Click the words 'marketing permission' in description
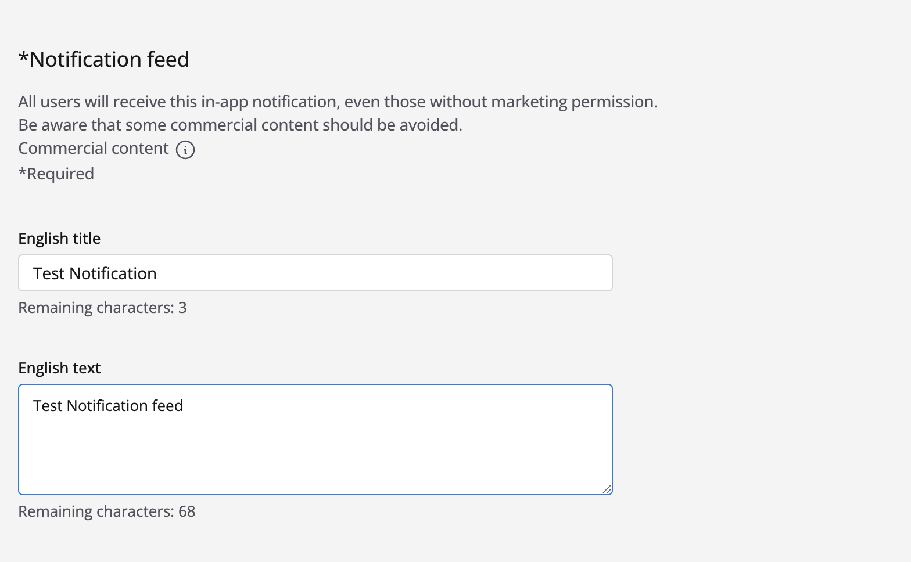This screenshot has height=562, width=911. point(574,102)
